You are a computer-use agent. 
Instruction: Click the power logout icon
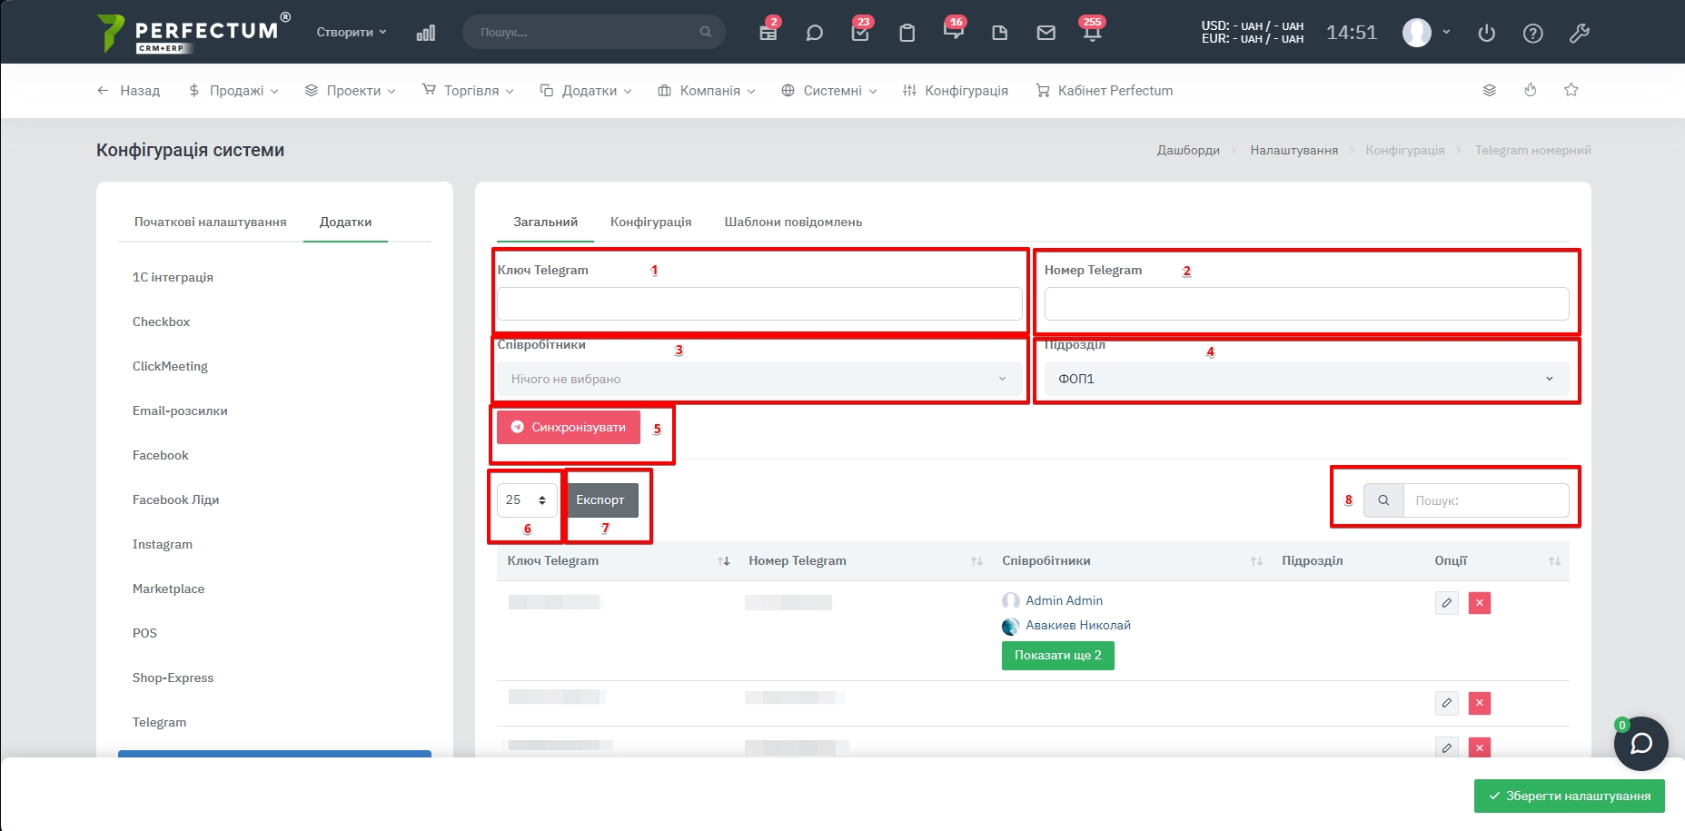pos(1486,34)
